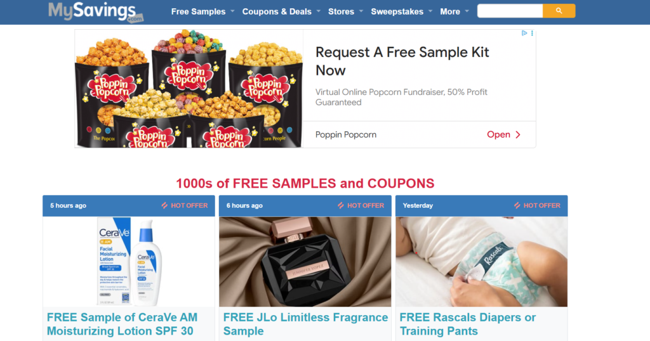Click the lightning icon on the CeraVe Hot Offer
Screen dimensions: 650x341
tap(164, 205)
